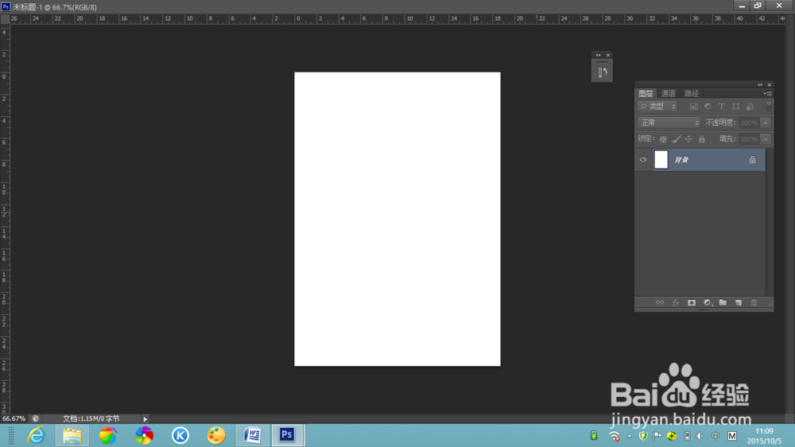The height and width of the screenshot is (447, 795).
Task: Open the 类型 filter dropdown
Action: point(657,107)
